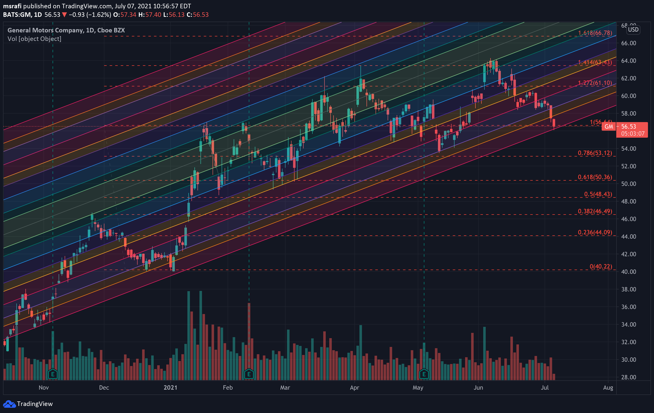
Task: Click the February earnings E marker
Action: pos(249,375)
